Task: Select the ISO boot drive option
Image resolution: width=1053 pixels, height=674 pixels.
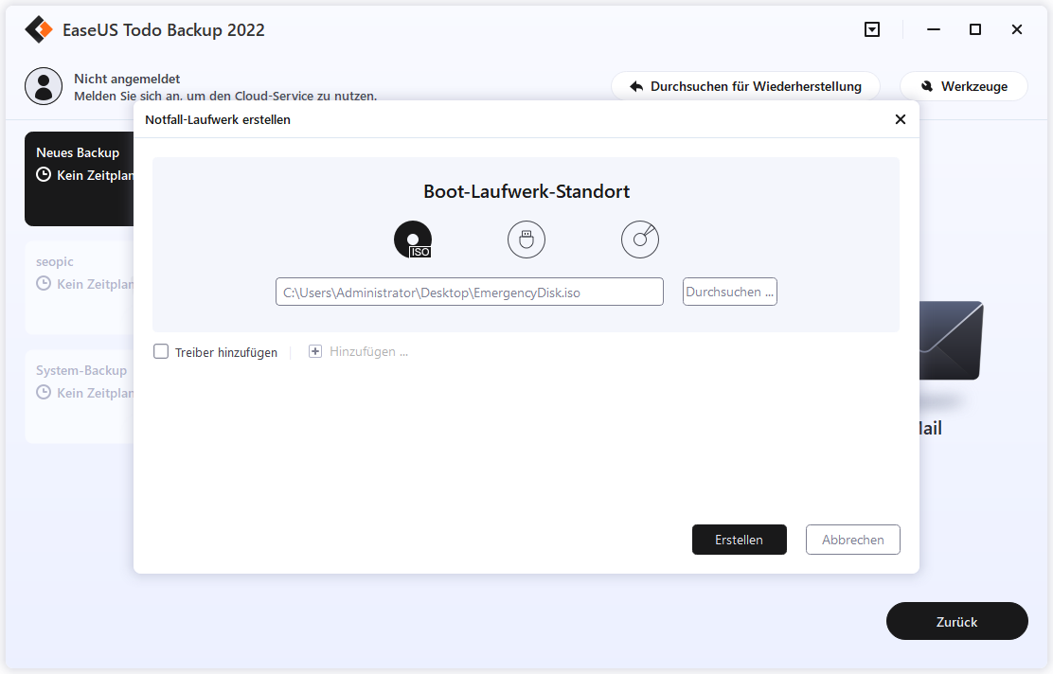Action: point(413,239)
